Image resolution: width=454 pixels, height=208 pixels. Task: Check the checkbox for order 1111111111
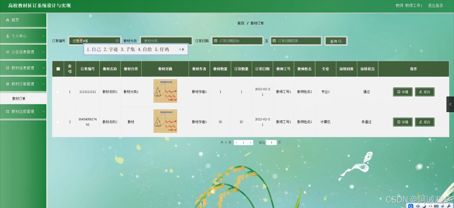[58, 92]
